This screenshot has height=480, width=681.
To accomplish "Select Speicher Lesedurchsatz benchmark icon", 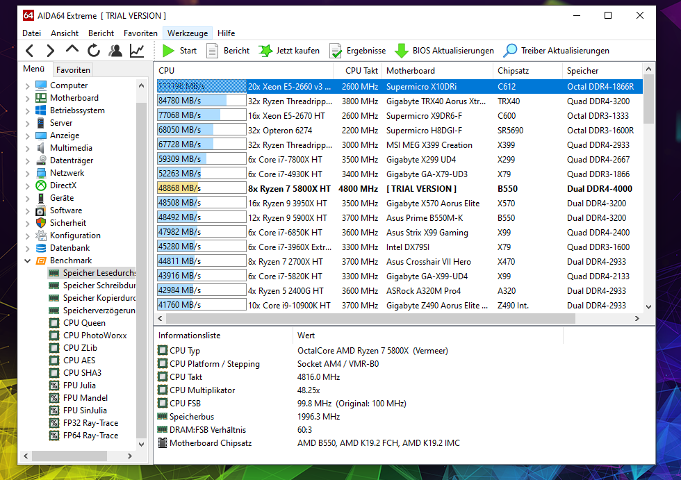I will pos(54,273).
